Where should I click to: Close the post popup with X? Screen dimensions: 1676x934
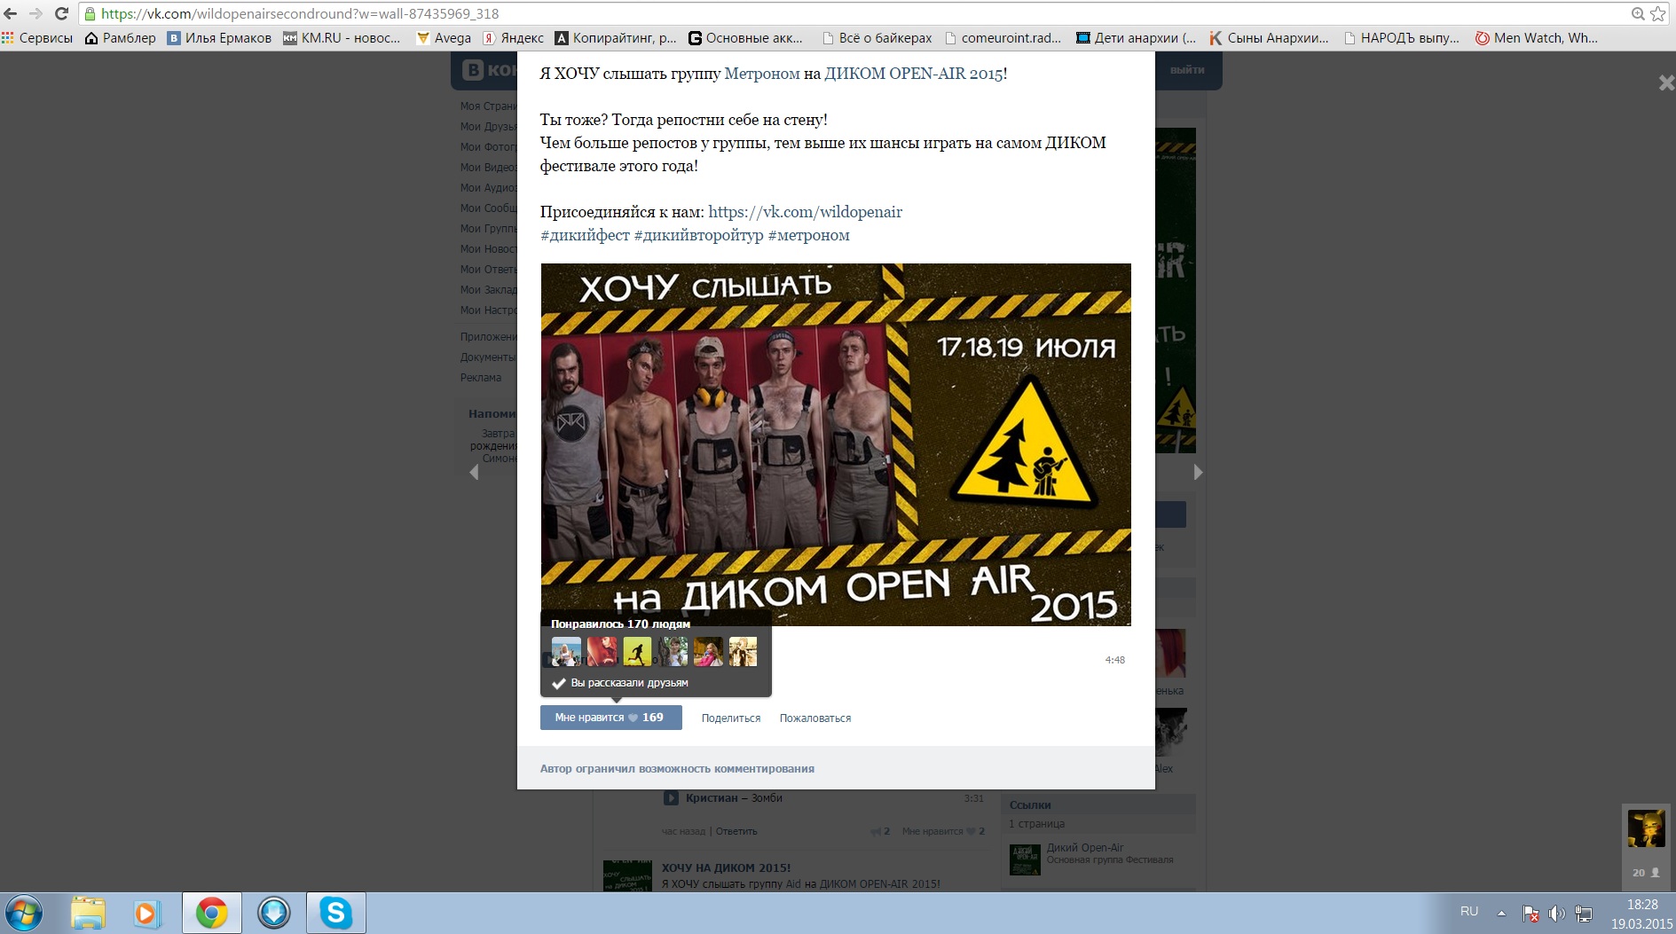pos(1666,82)
